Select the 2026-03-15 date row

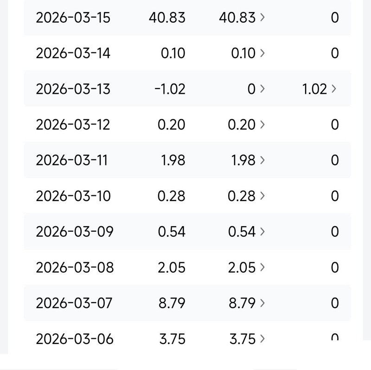[187, 18]
